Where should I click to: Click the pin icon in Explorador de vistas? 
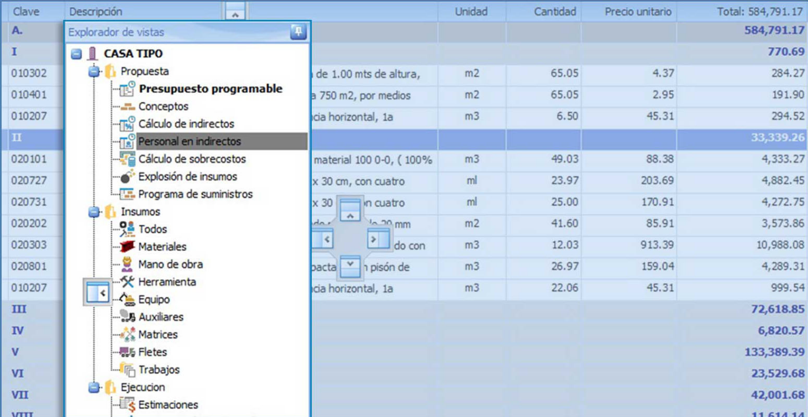pos(298,32)
